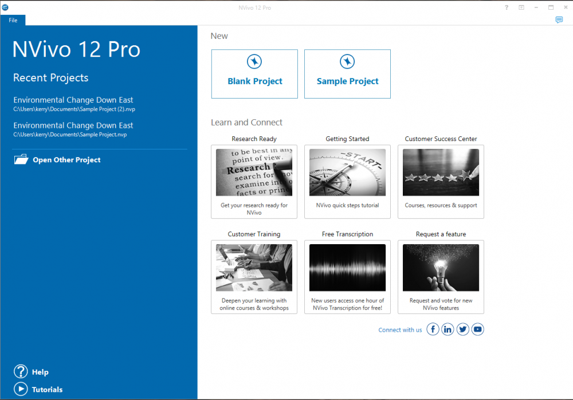The width and height of the screenshot is (573, 400).
Task: Click the 'Getting Started' heading
Action: coord(347,139)
